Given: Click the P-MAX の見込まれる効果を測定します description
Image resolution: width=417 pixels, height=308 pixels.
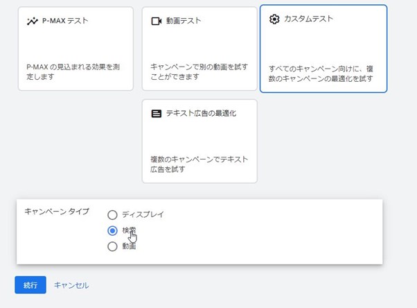Looking at the screenshot, I should (73, 72).
